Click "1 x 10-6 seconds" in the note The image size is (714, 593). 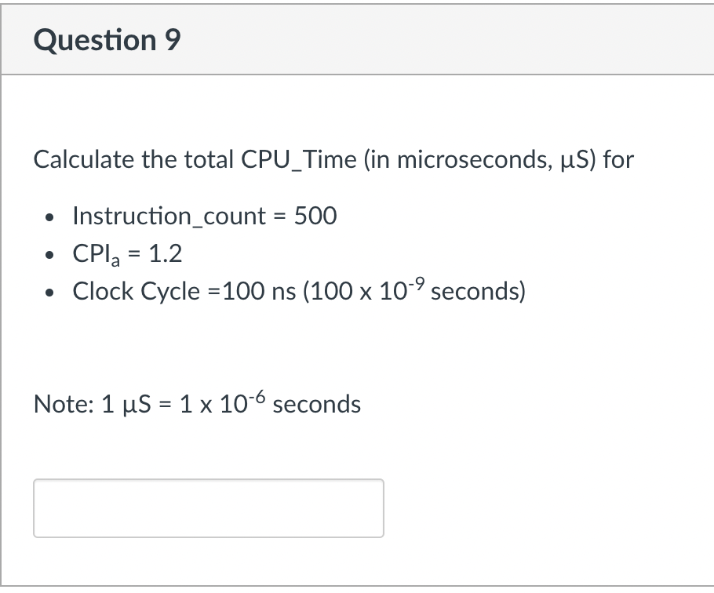[270, 405]
